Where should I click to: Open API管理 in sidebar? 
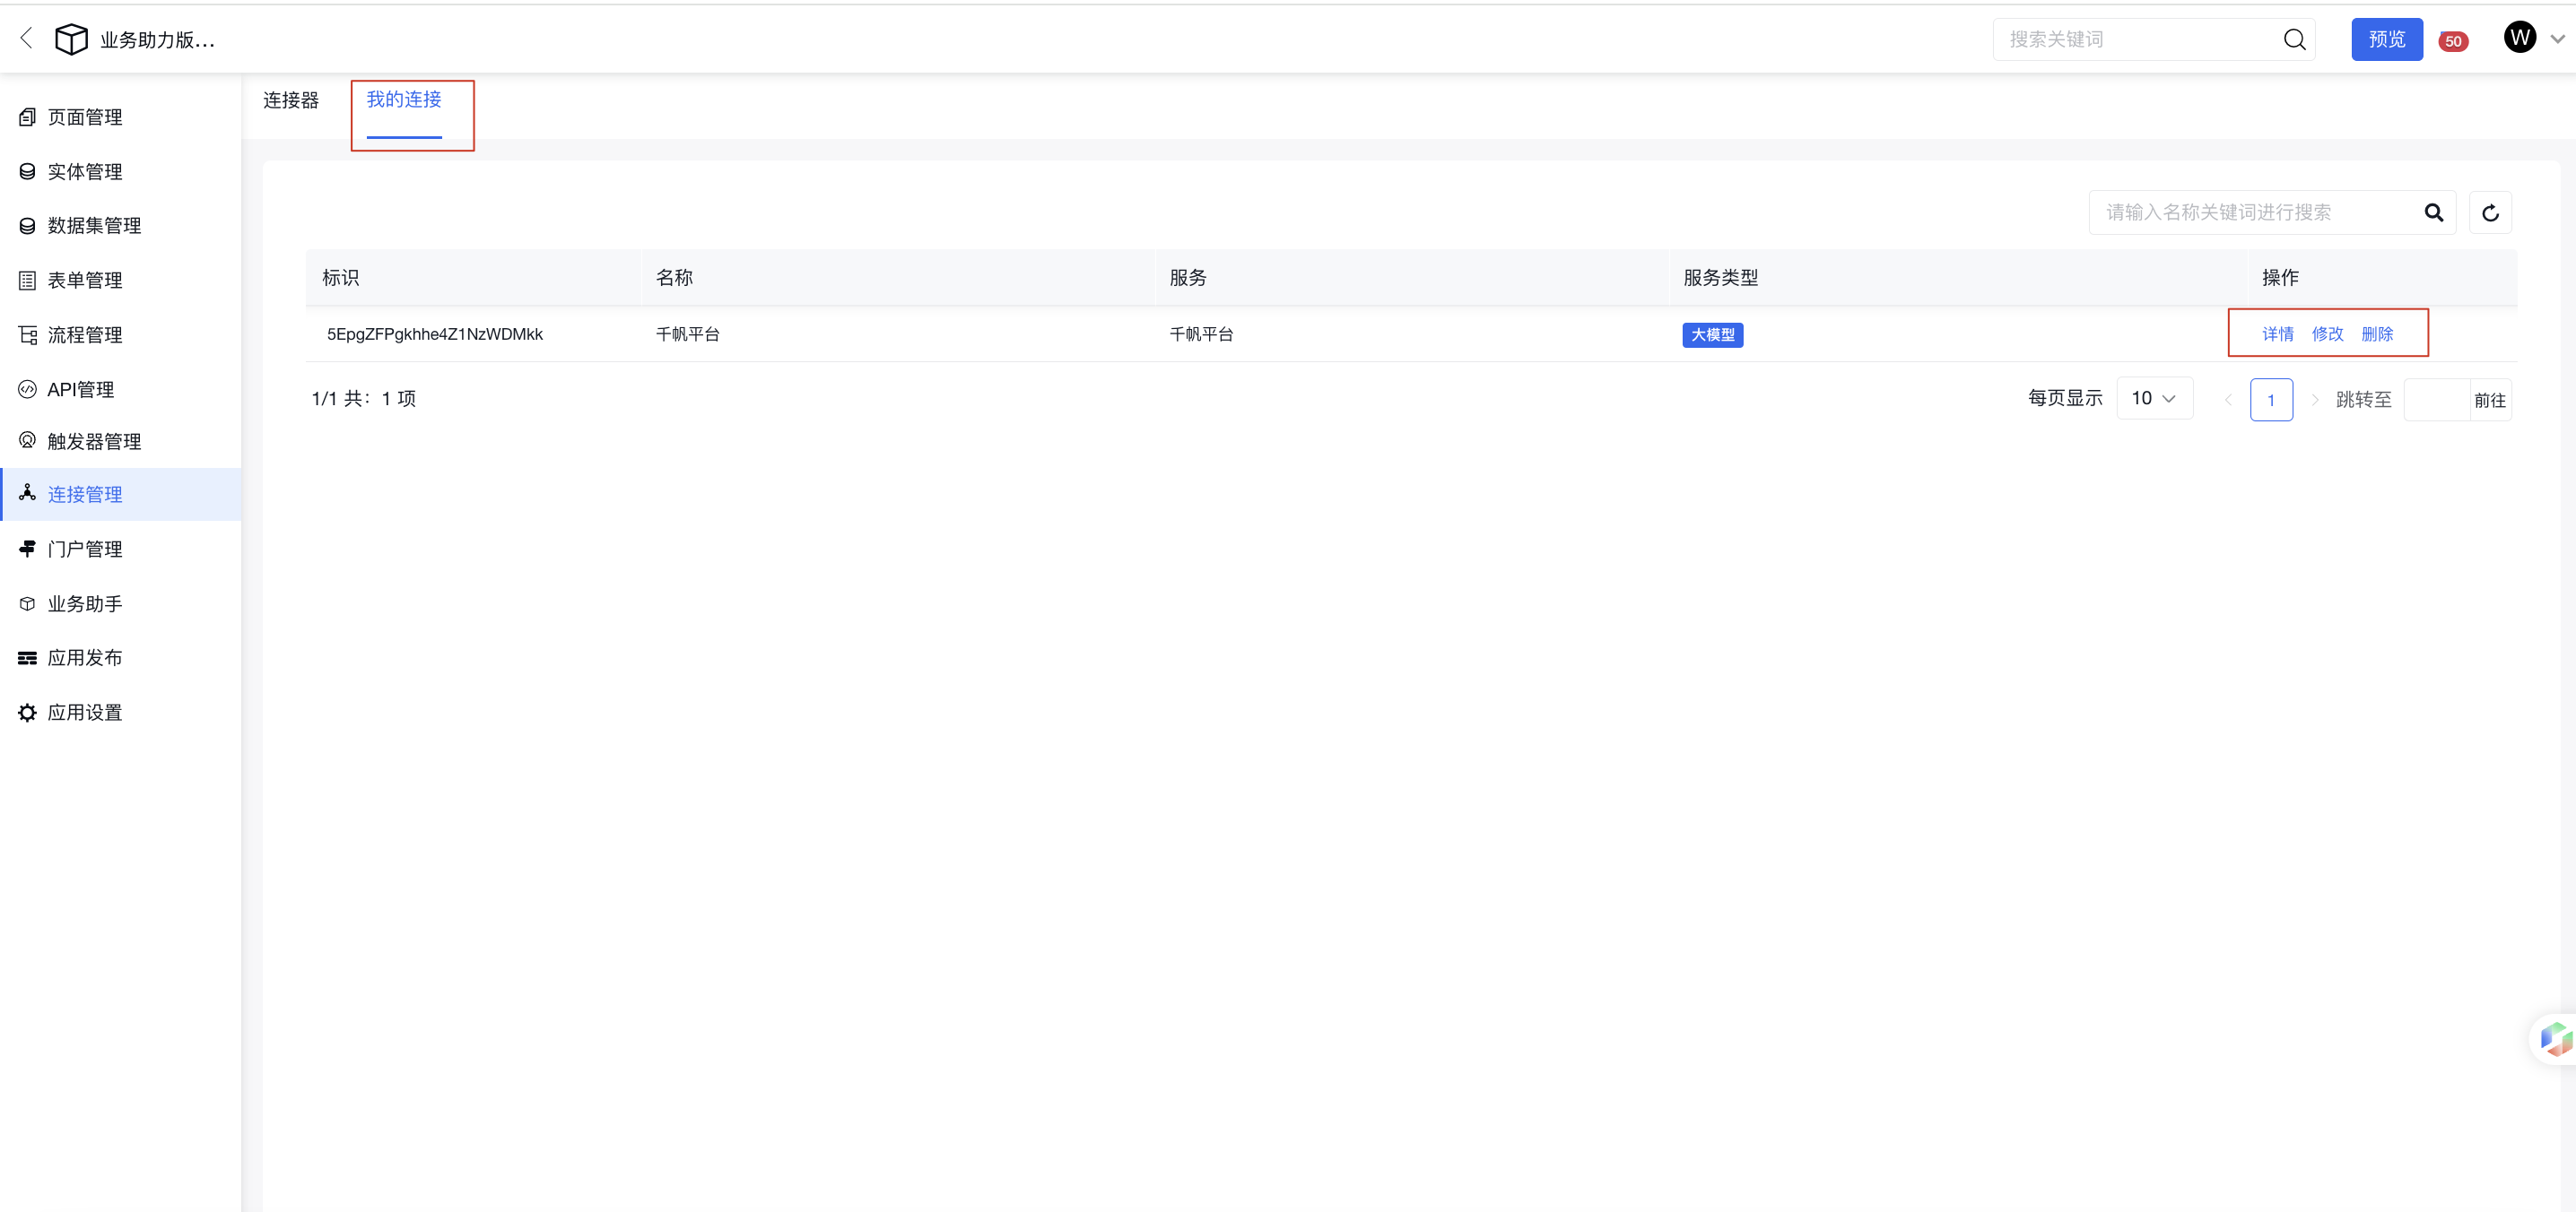point(81,390)
